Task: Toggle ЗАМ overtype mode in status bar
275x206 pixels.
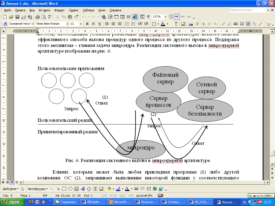Action: click(x=131, y=196)
